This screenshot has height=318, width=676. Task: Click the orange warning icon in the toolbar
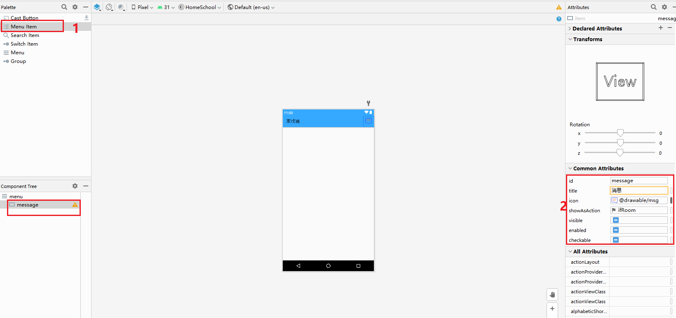[559, 7]
